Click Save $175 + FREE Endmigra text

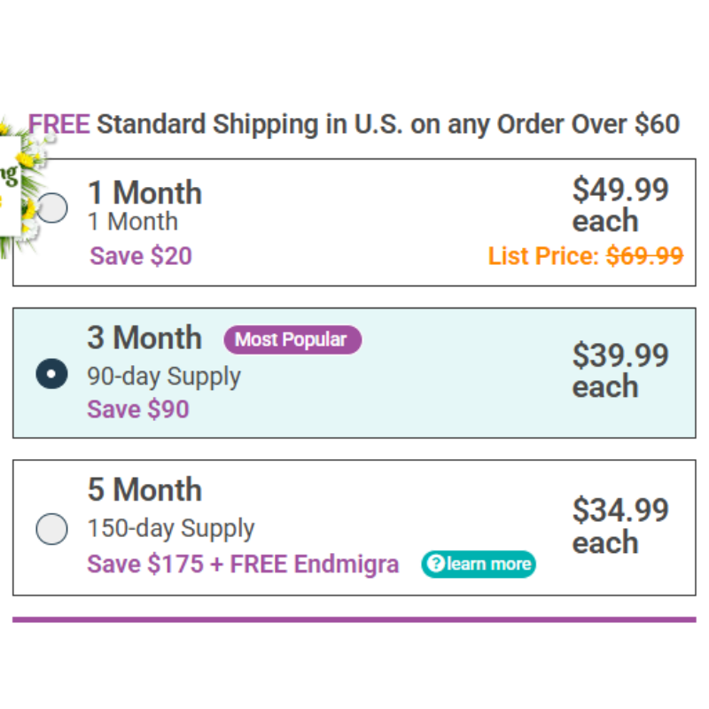tap(243, 565)
